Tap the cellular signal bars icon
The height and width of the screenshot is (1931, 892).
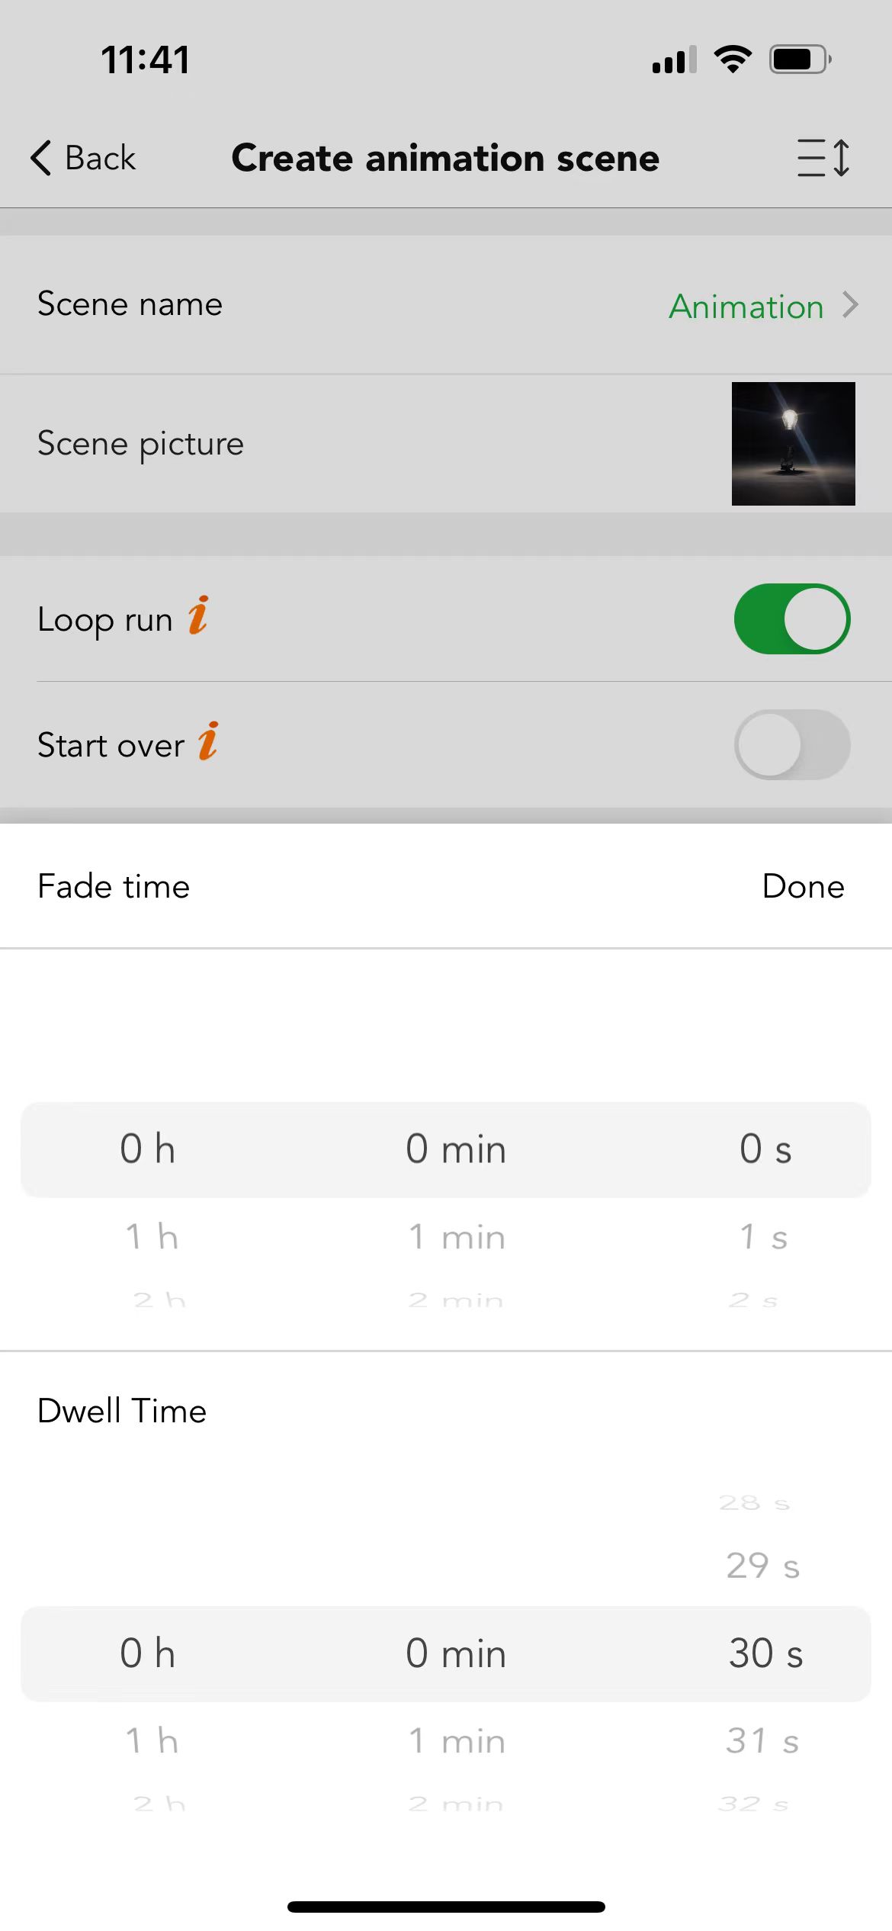675,59
